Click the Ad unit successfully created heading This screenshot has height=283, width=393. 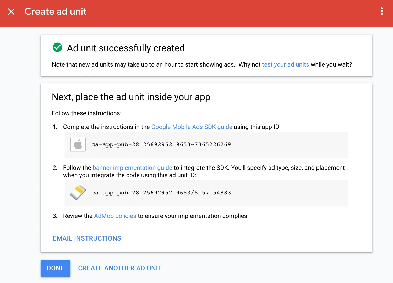point(126,48)
